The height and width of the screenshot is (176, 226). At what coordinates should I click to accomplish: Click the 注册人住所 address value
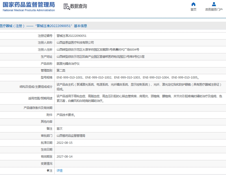(x=98, y=50)
